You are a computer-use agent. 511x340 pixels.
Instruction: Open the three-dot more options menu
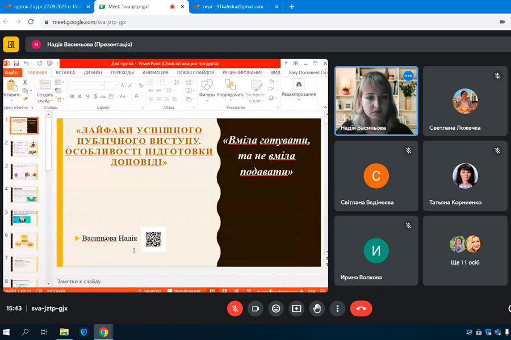pos(337,308)
